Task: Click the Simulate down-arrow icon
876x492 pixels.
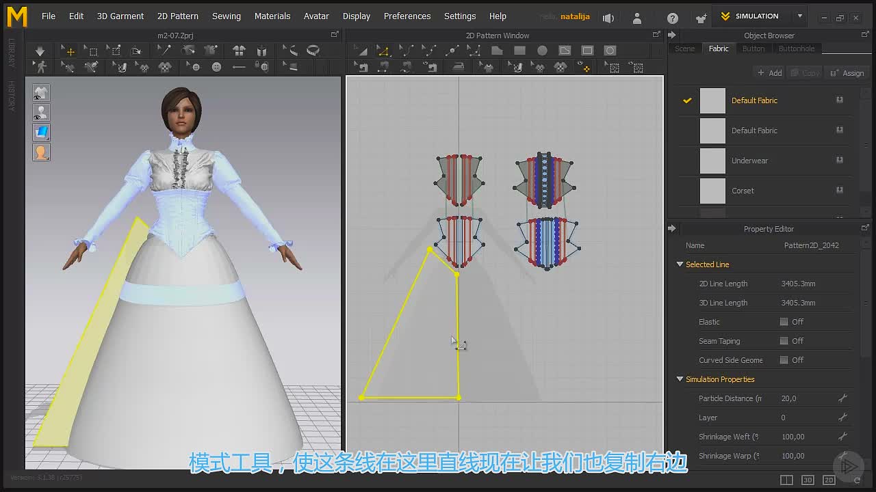Action: pyautogui.click(x=40, y=51)
